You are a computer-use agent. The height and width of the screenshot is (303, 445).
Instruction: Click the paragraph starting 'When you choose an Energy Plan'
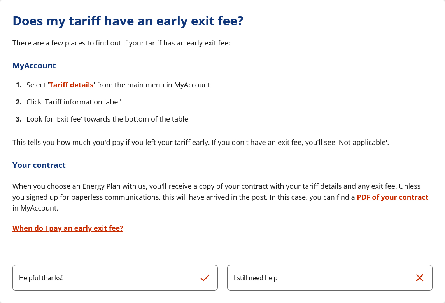(x=216, y=186)
